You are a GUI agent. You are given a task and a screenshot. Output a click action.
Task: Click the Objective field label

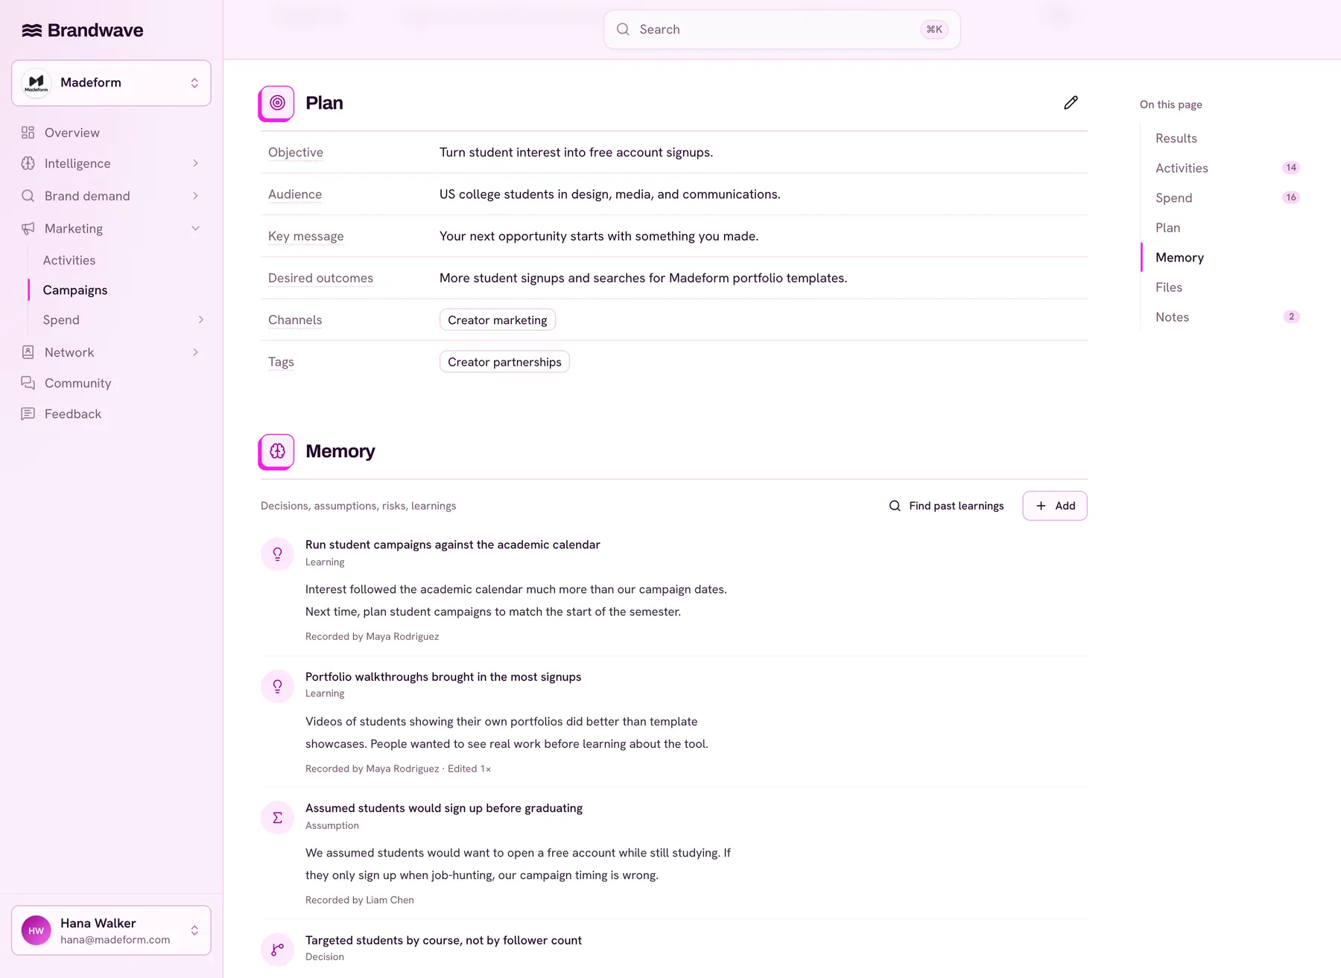[x=296, y=153]
